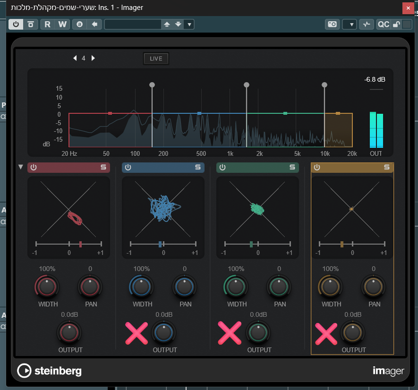This screenshot has height=390, width=418.
Task: Close the Imager plug-in window
Action: coord(408,8)
